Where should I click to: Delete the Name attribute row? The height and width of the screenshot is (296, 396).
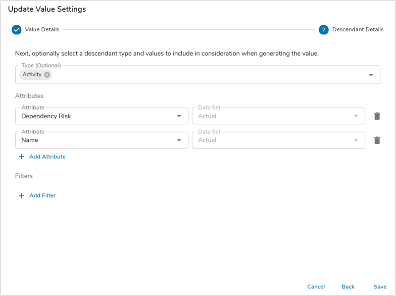377,140
